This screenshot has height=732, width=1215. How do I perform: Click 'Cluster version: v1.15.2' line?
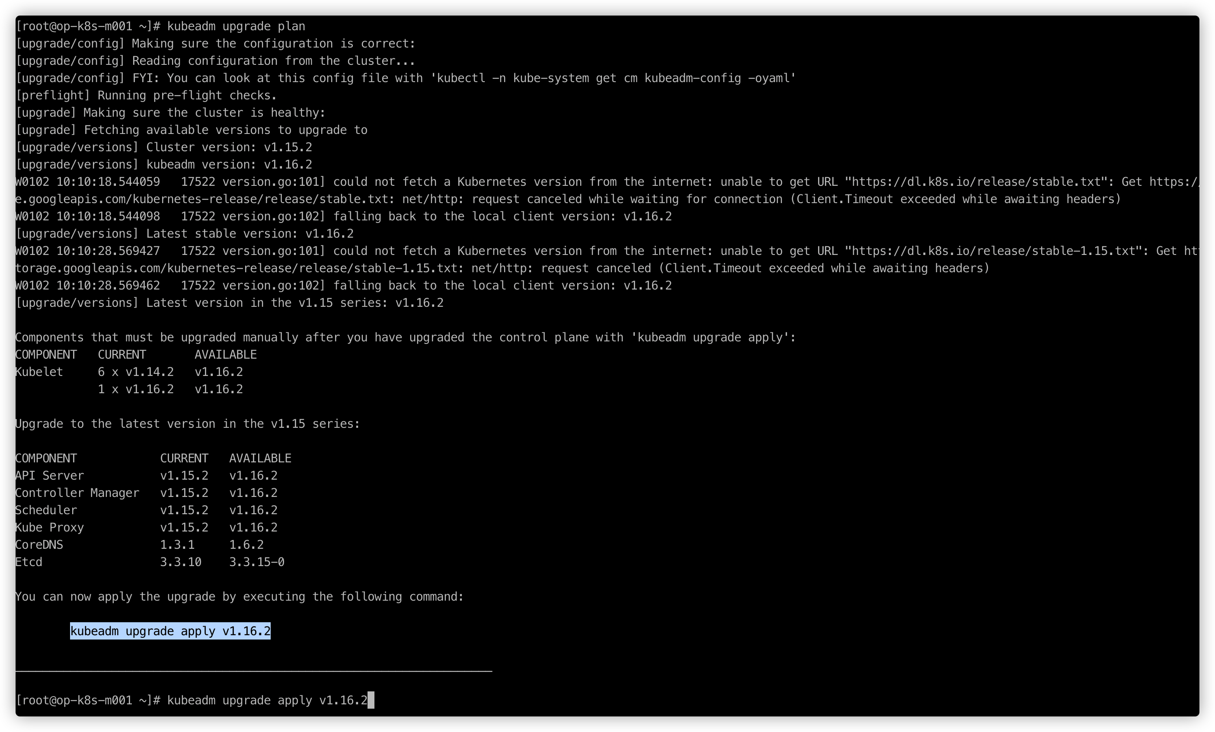click(164, 147)
